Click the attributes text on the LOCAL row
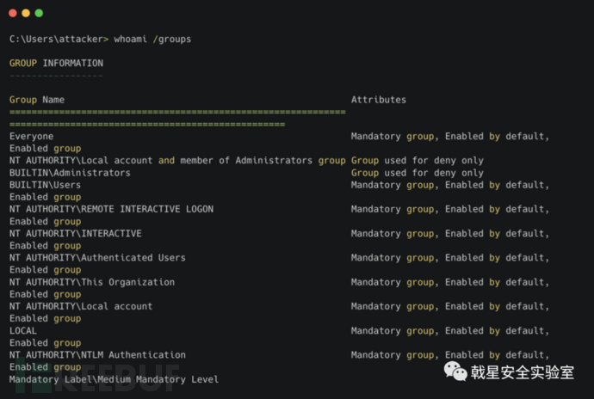The width and height of the screenshot is (594, 399). coord(450,330)
